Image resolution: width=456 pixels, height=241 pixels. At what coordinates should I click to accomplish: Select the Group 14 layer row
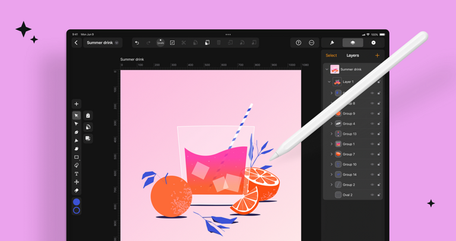coord(353,175)
